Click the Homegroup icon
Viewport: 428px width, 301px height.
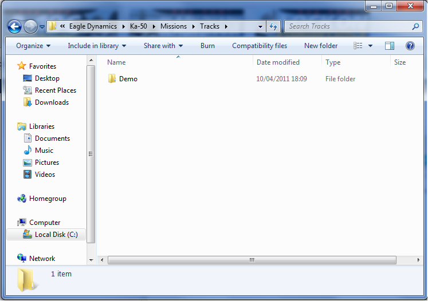click(22, 199)
